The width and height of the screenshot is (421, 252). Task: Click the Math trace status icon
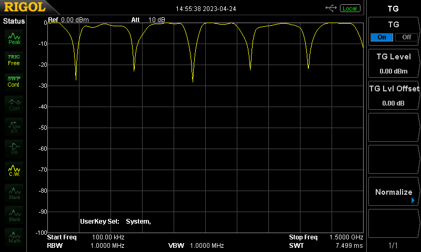tap(14, 237)
